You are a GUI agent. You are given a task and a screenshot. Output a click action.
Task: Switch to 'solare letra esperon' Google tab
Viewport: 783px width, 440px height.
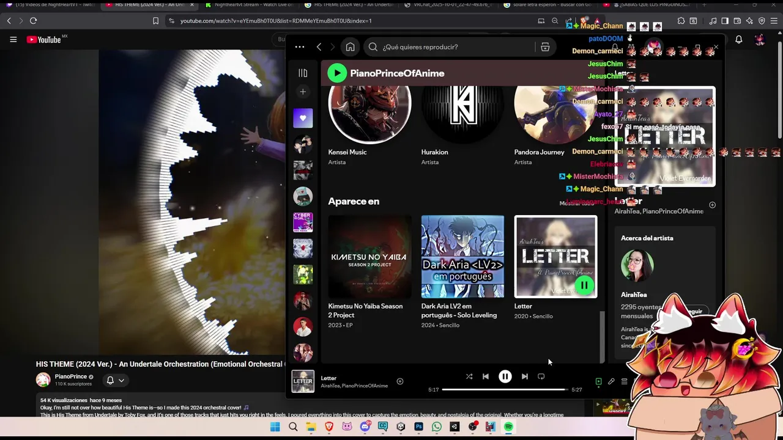pyautogui.click(x=547, y=5)
